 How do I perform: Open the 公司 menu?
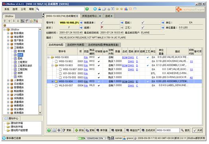[23, 9]
